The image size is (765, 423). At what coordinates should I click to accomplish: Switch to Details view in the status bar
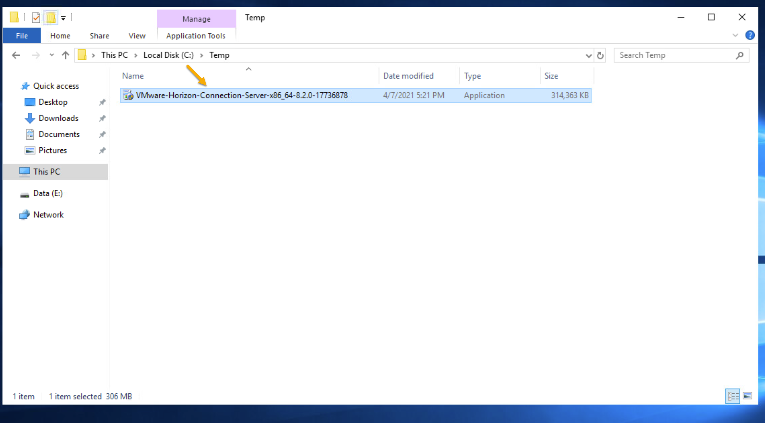coord(733,396)
